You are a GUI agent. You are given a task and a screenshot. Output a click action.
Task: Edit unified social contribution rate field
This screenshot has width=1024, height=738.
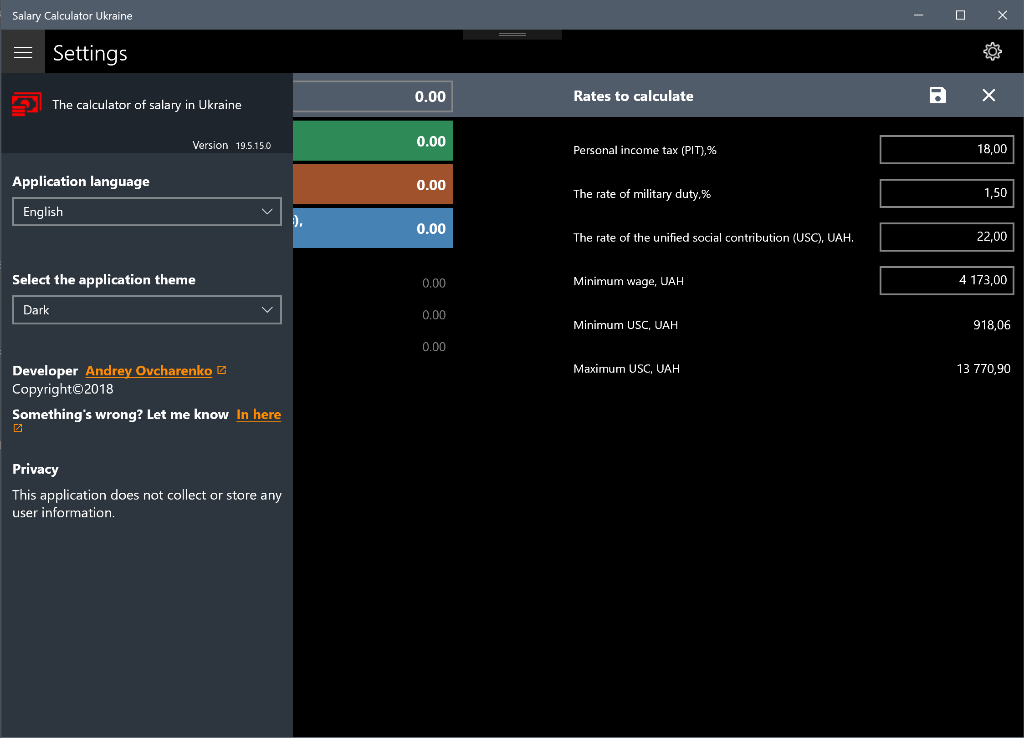(946, 237)
